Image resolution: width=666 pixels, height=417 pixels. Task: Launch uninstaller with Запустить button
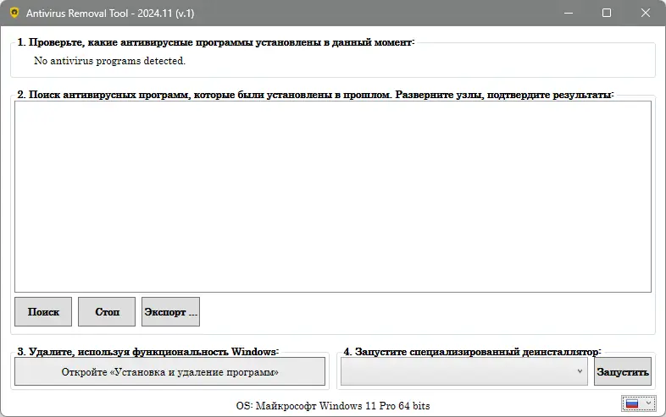[x=622, y=371]
